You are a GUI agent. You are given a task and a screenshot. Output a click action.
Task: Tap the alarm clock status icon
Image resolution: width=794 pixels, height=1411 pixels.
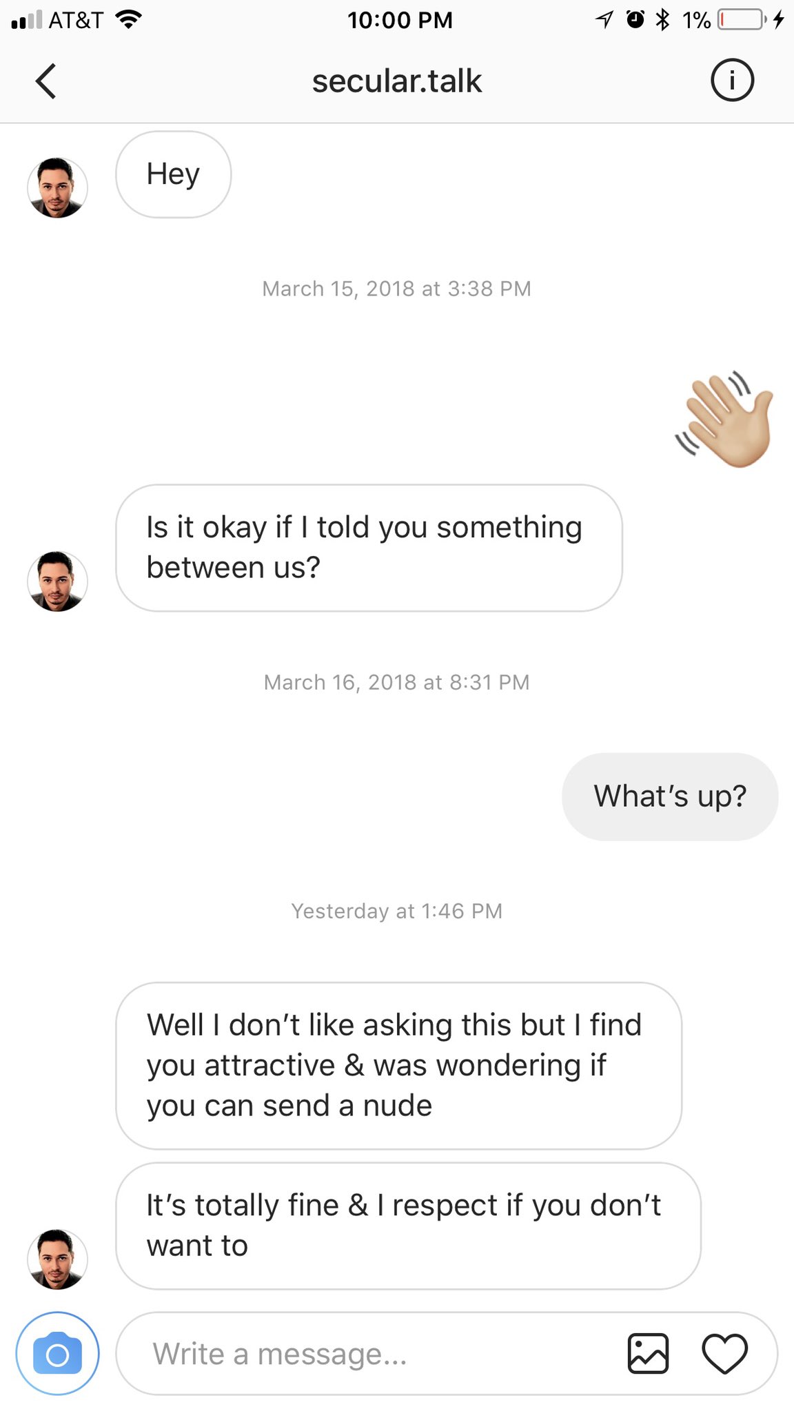click(x=635, y=19)
